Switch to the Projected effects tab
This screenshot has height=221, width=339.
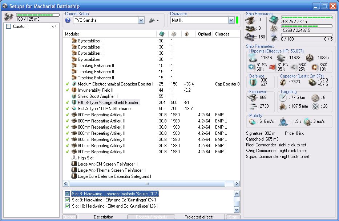[x=199, y=217]
